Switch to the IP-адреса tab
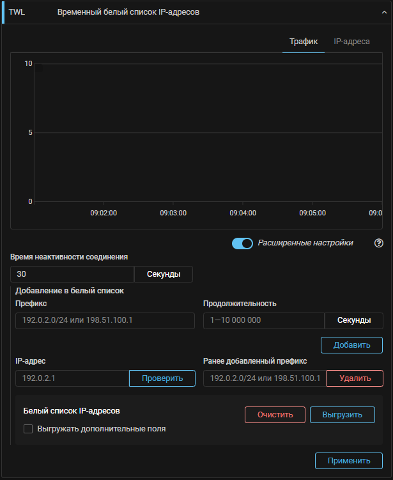 click(351, 42)
